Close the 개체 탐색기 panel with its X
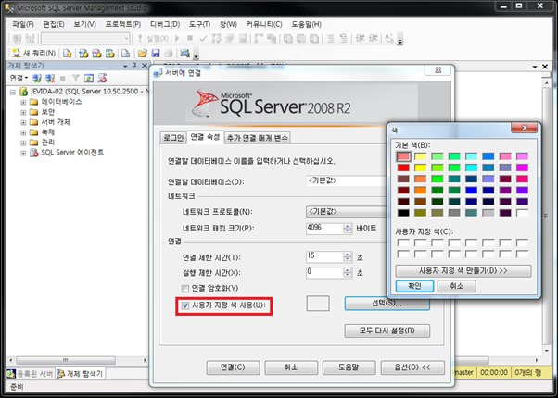 (x=144, y=66)
